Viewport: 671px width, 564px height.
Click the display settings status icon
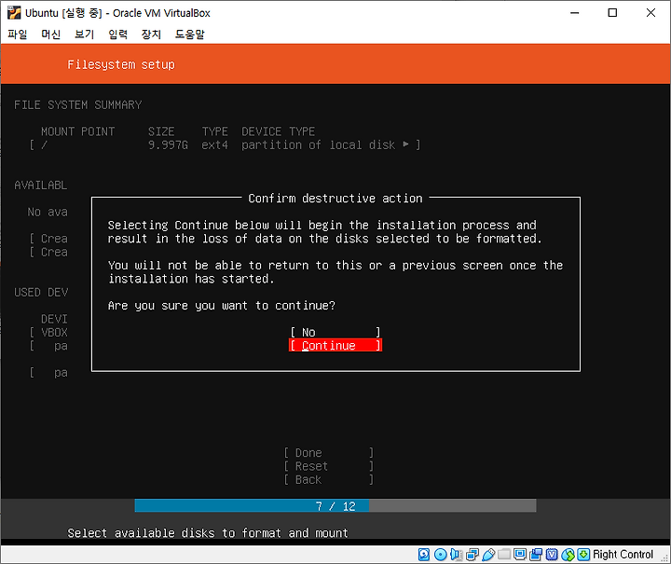click(x=520, y=554)
